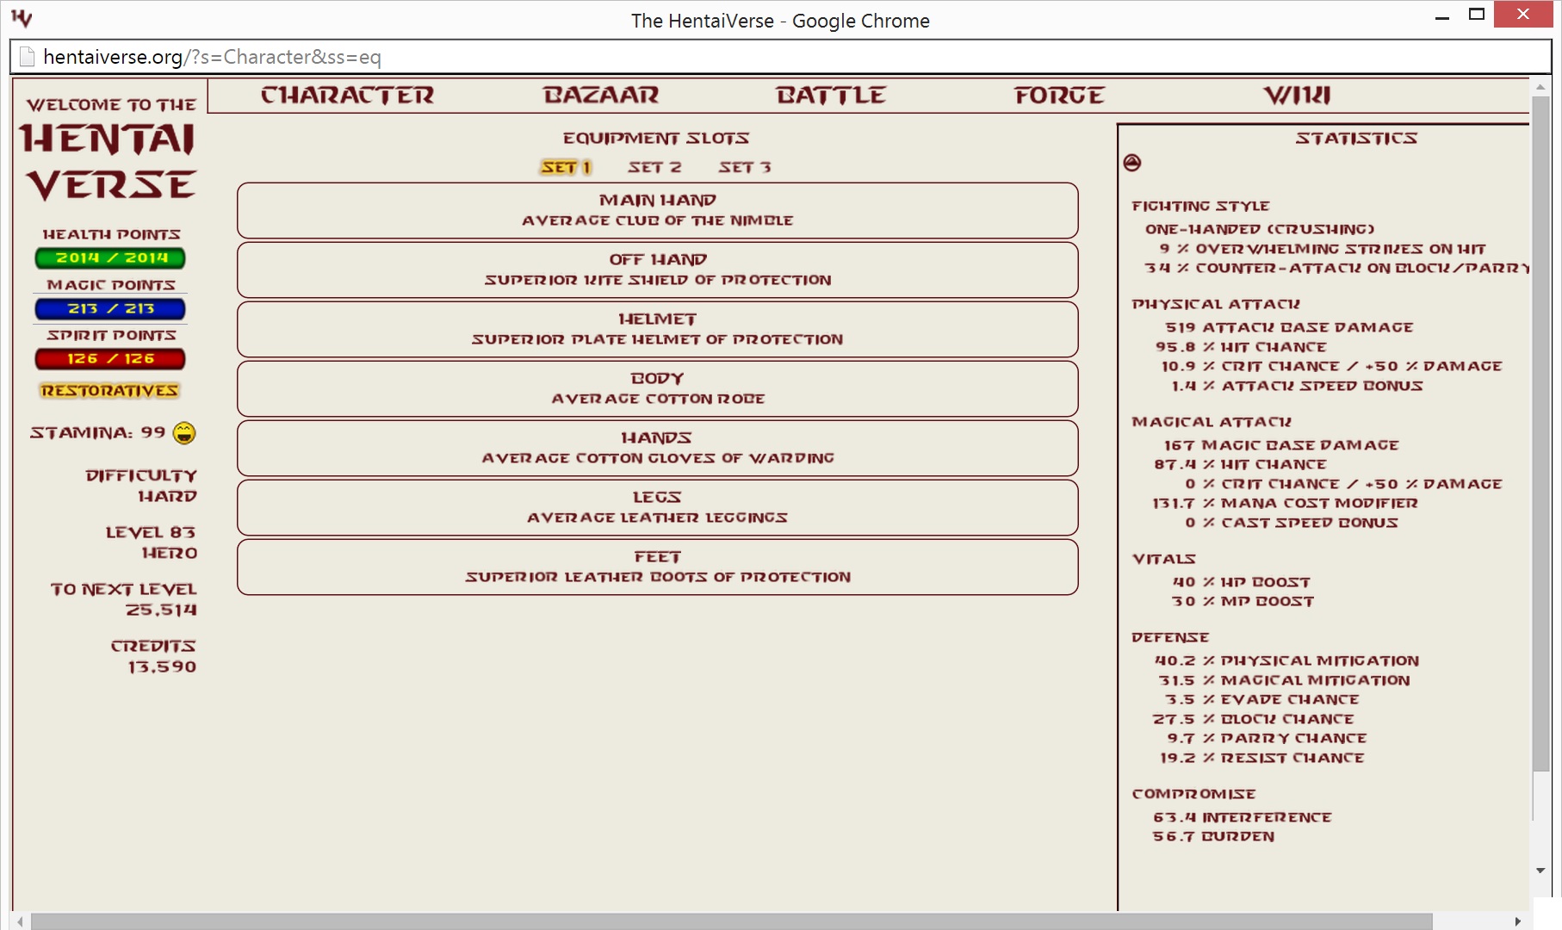The width and height of the screenshot is (1562, 930).
Task: Open the Helmet equipment slot
Action: click(658, 329)
